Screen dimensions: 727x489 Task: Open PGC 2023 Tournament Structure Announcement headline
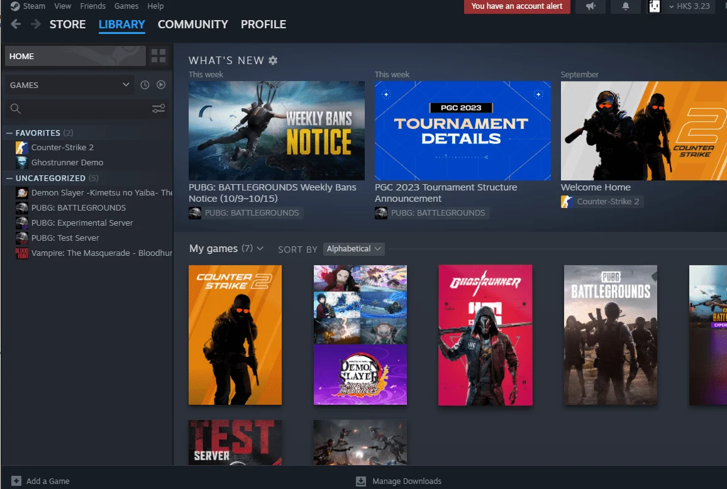[x=445, y=193]
